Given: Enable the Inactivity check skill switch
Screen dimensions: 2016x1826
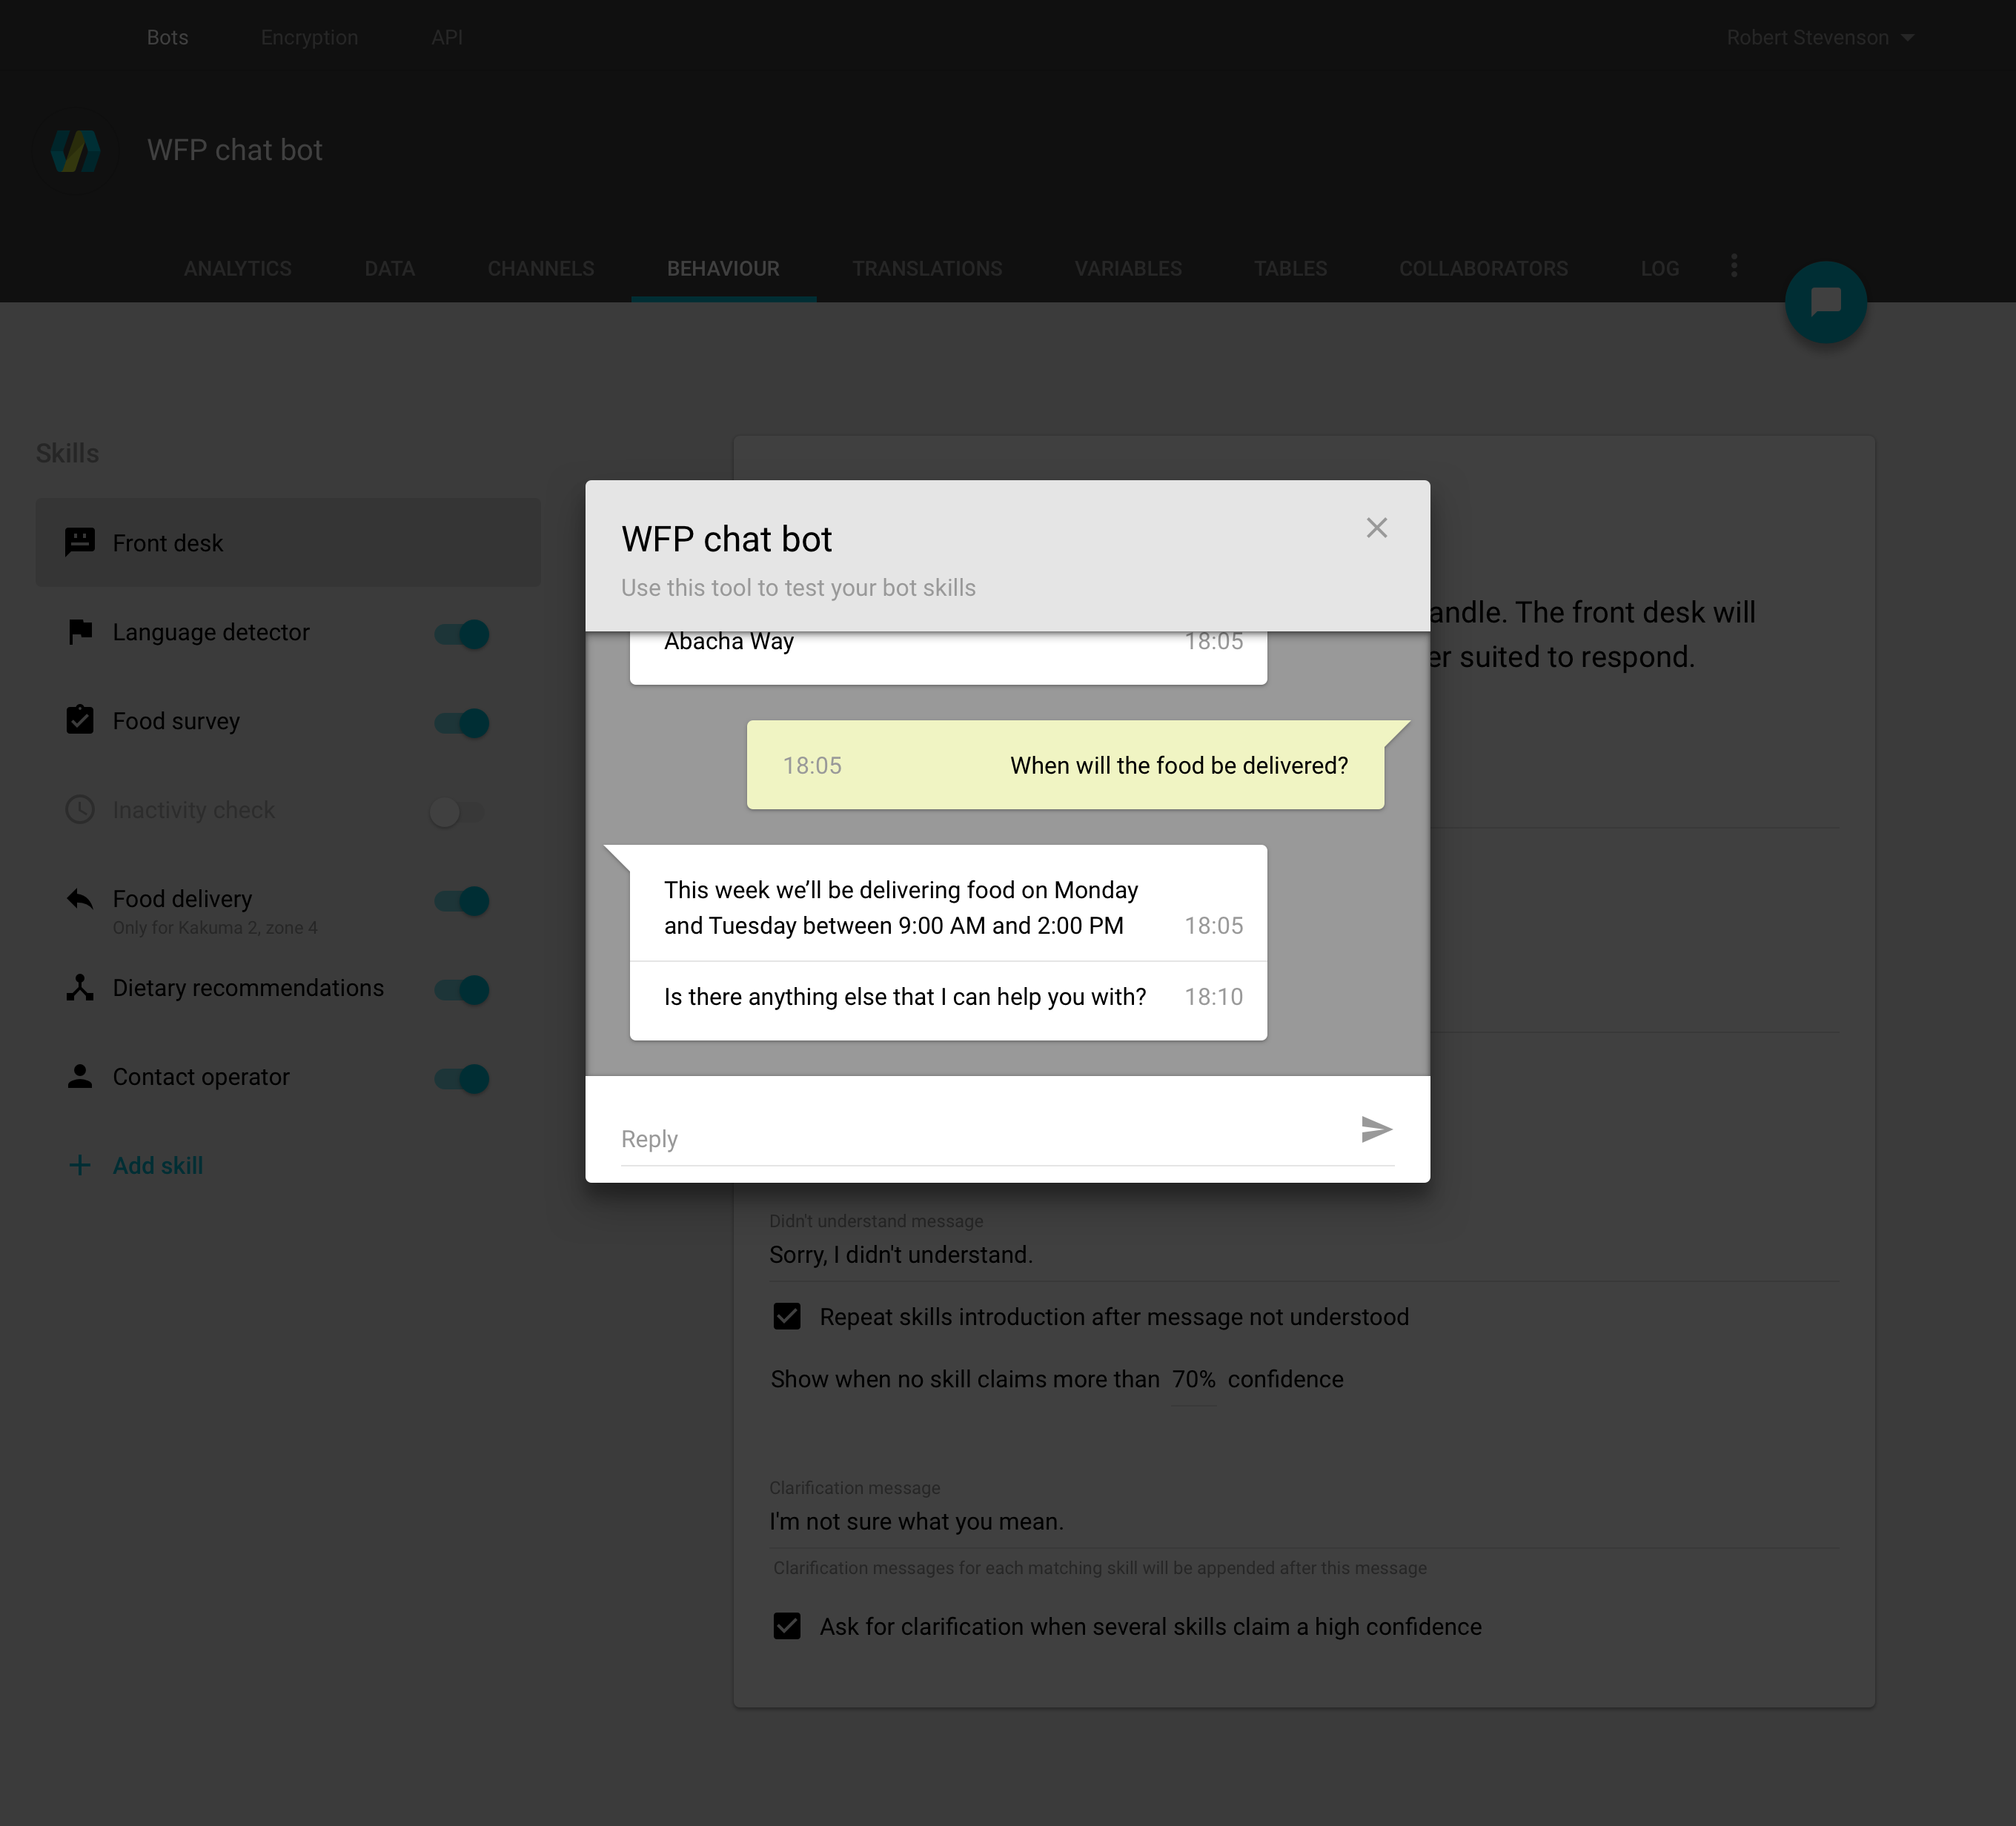Looking at the screenshot, I should [x=457, y=812].
